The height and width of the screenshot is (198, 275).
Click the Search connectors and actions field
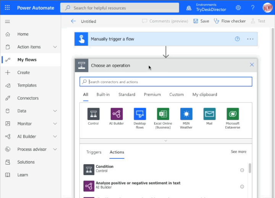(166, 82)
